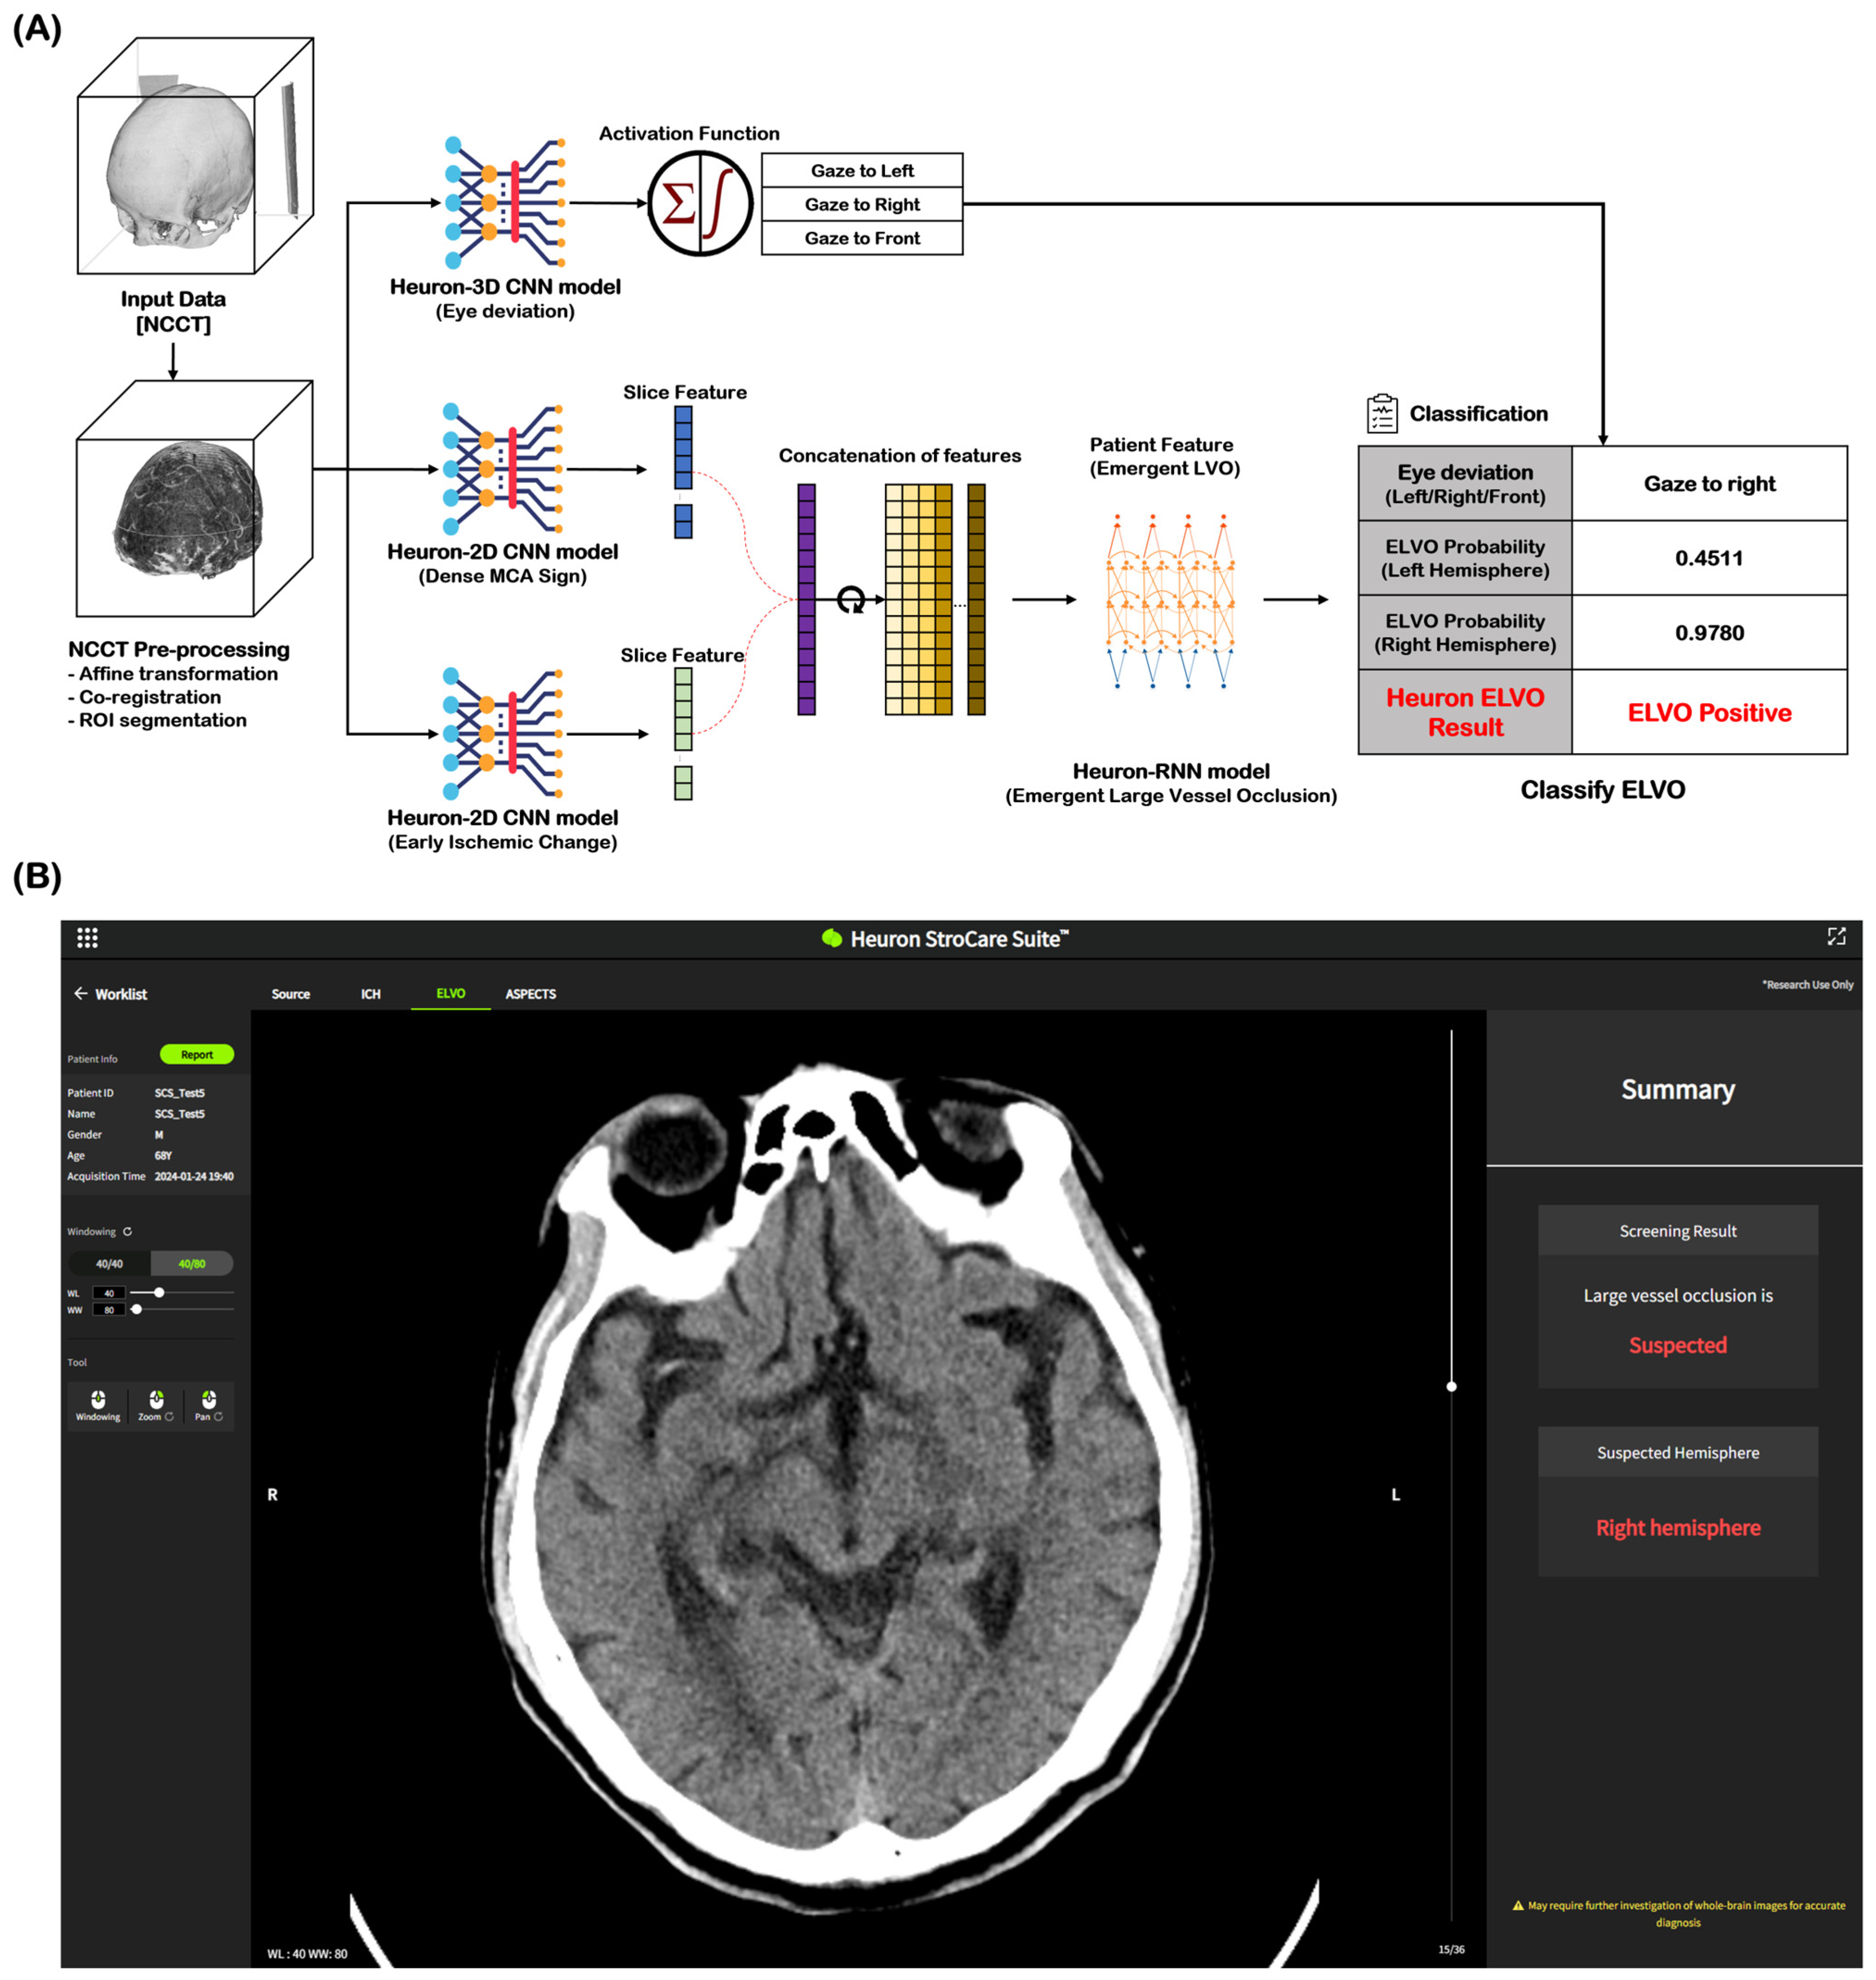Click the Early Ischemic Change network icon

[503, 734]
